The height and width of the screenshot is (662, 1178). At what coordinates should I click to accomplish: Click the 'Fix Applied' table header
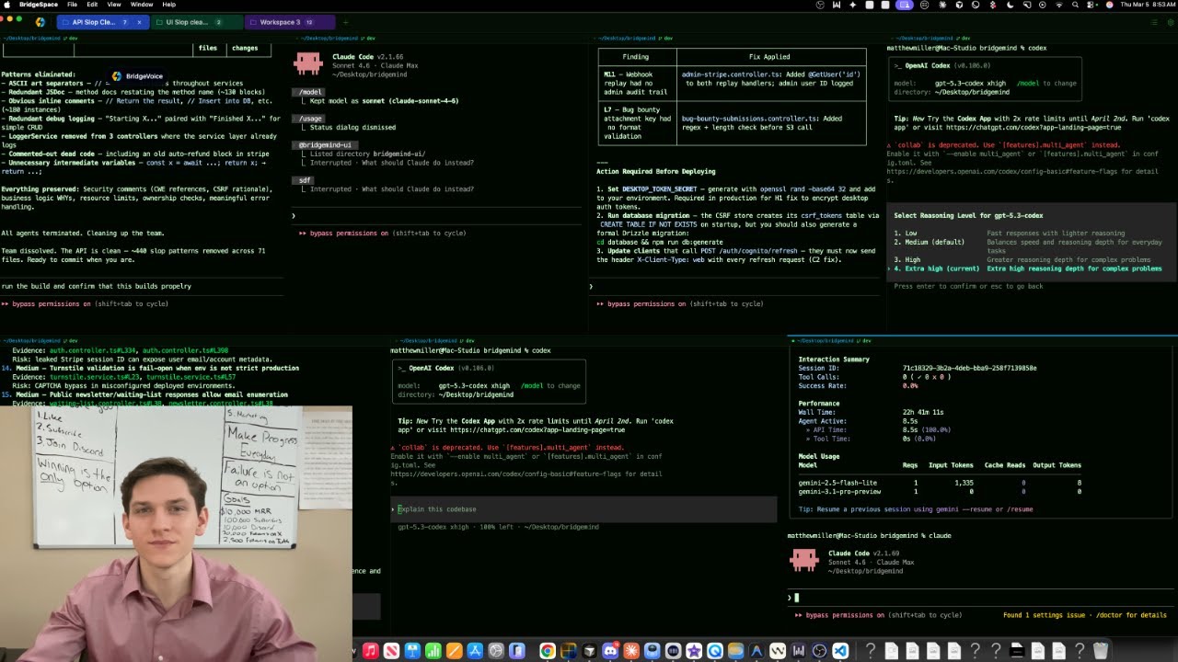coord(769,56)
